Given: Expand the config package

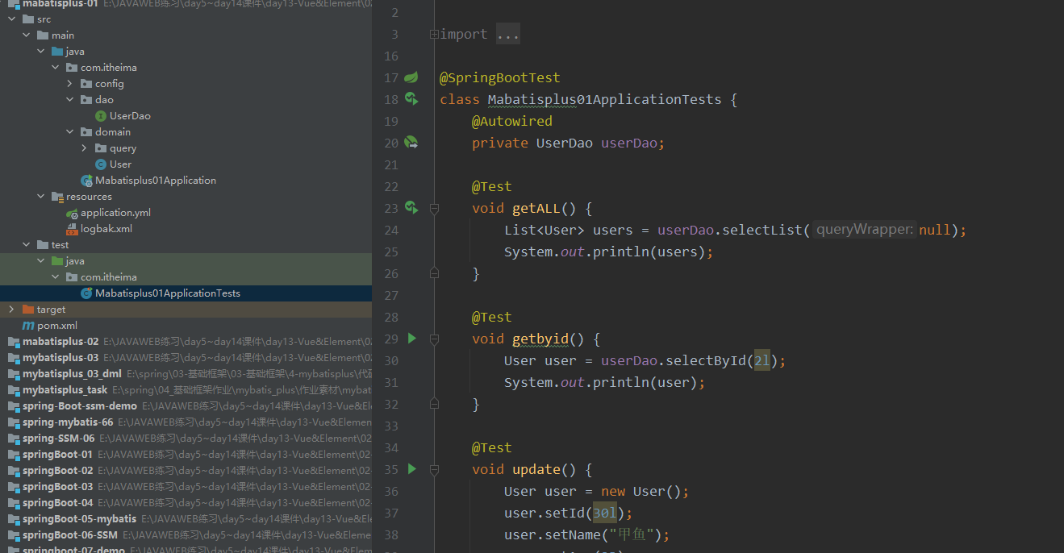Looking at the screenshot, I should (x=69, y=84).
